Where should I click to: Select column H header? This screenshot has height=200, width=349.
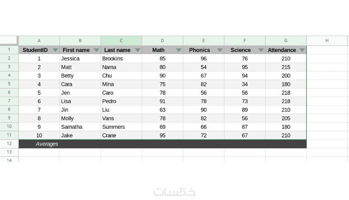pyautogui.click(x=327, y=40)
